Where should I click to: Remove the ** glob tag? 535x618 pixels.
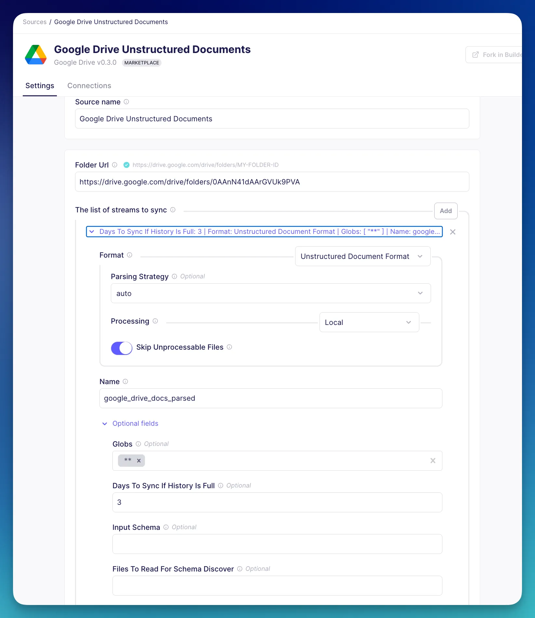[x=139, y=461]
